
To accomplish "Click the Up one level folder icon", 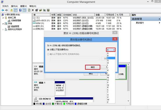I will 12,10.
